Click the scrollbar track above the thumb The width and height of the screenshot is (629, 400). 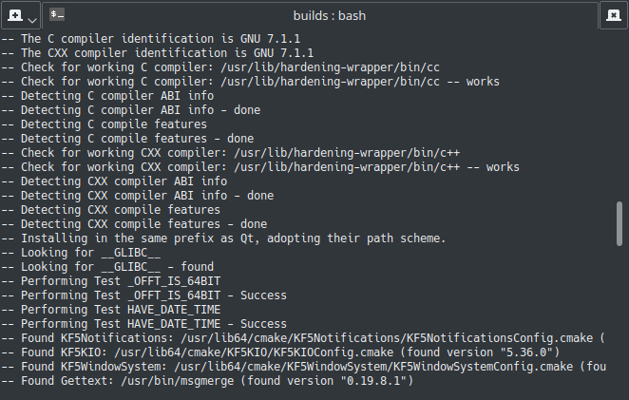[x=620, y=114]
